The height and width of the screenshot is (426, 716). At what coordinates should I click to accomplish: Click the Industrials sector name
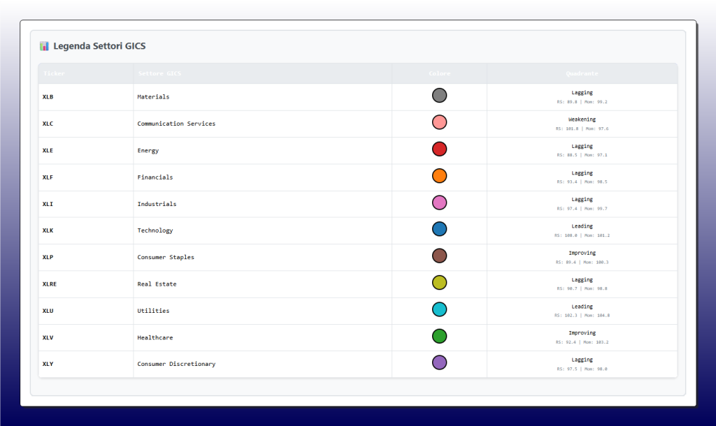(x=157, y=204)
